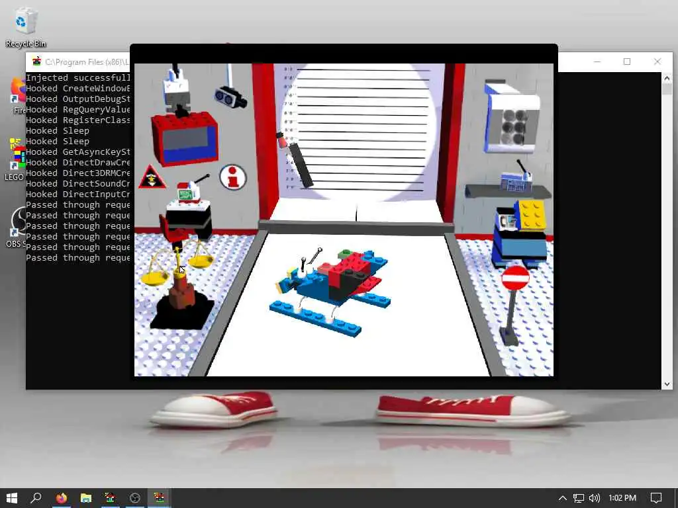The height and width of the screenshot is (508, 678).
Task: Click the console window up scroll arrow
Action: pos(666,78)
